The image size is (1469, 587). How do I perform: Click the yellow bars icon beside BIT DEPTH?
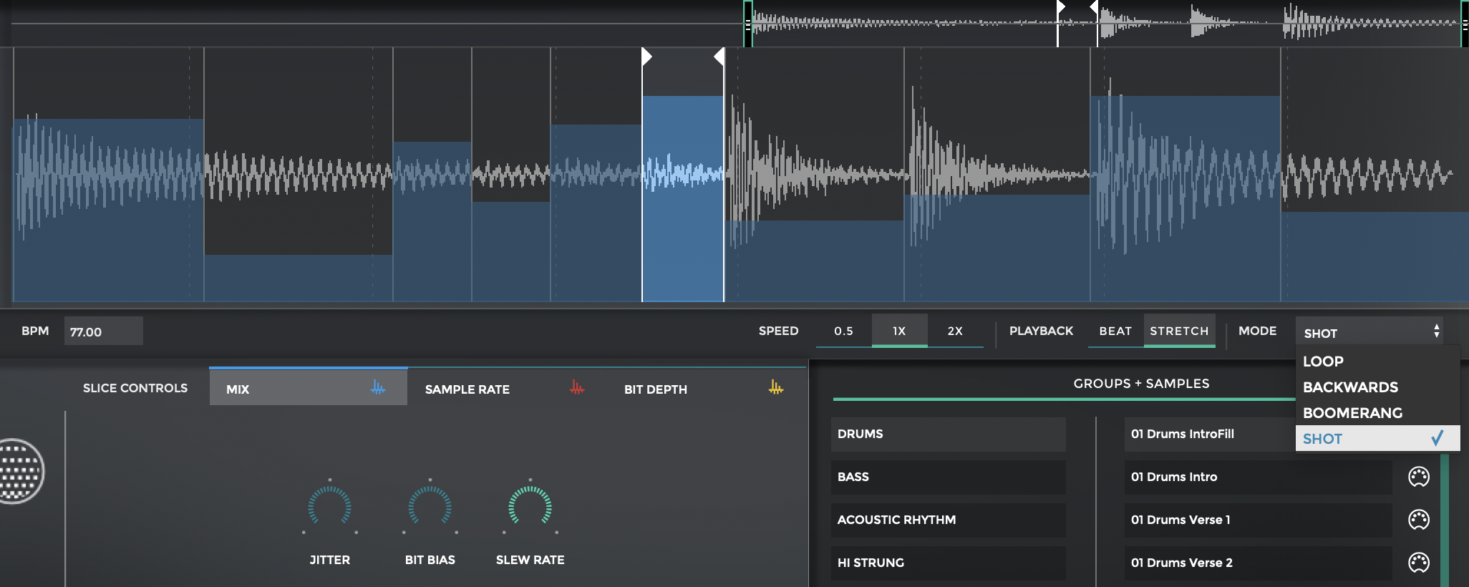pos(776,388)
